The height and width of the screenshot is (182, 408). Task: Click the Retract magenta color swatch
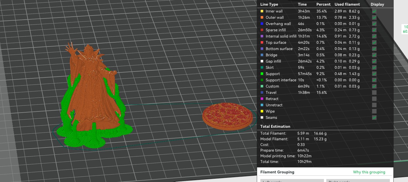click(262, 99)
